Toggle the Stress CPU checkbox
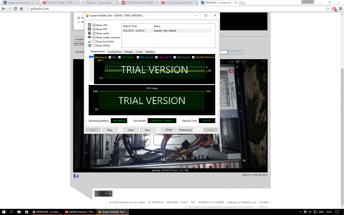 [94, 25]
